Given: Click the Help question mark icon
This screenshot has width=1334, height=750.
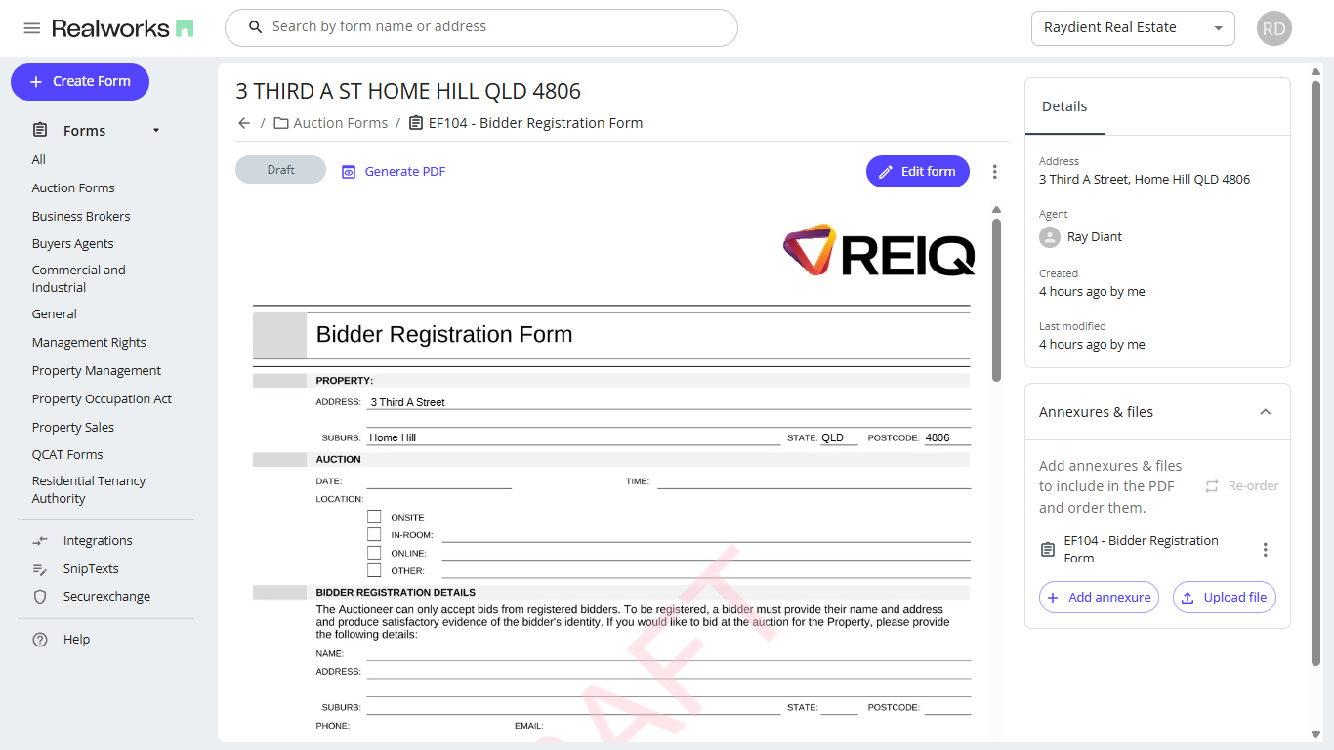Looking at the screenshot, I should pos(40,640).
